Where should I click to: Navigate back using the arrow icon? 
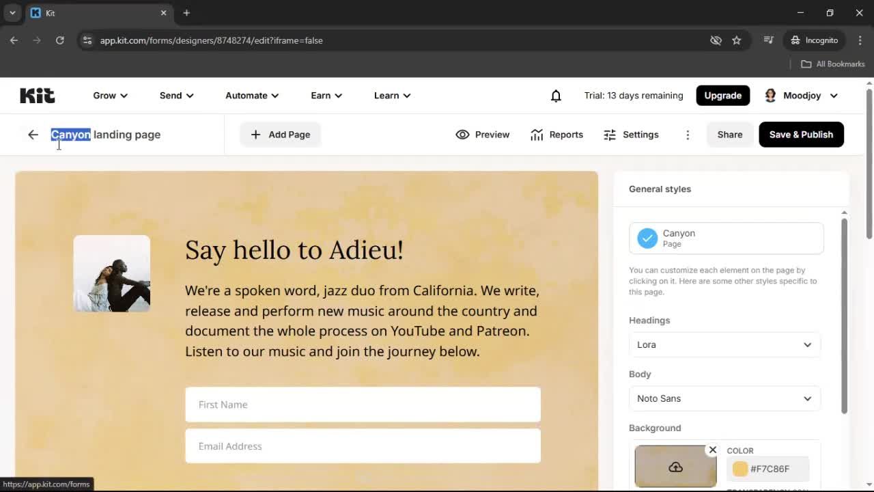(33, 135)
